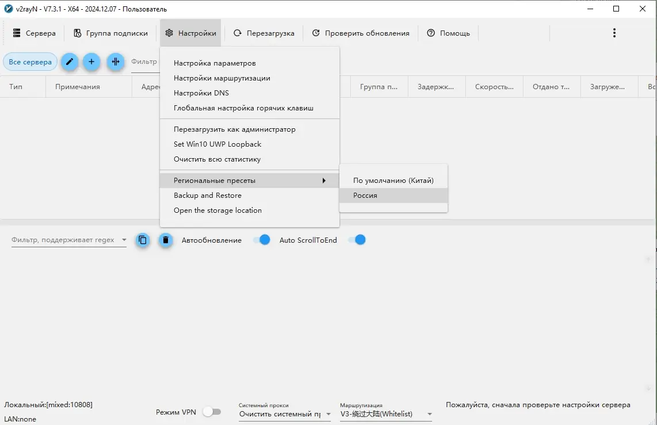Open Backup and Restore
This screenshot has height=425, width=657.
(x=207, y=195)
